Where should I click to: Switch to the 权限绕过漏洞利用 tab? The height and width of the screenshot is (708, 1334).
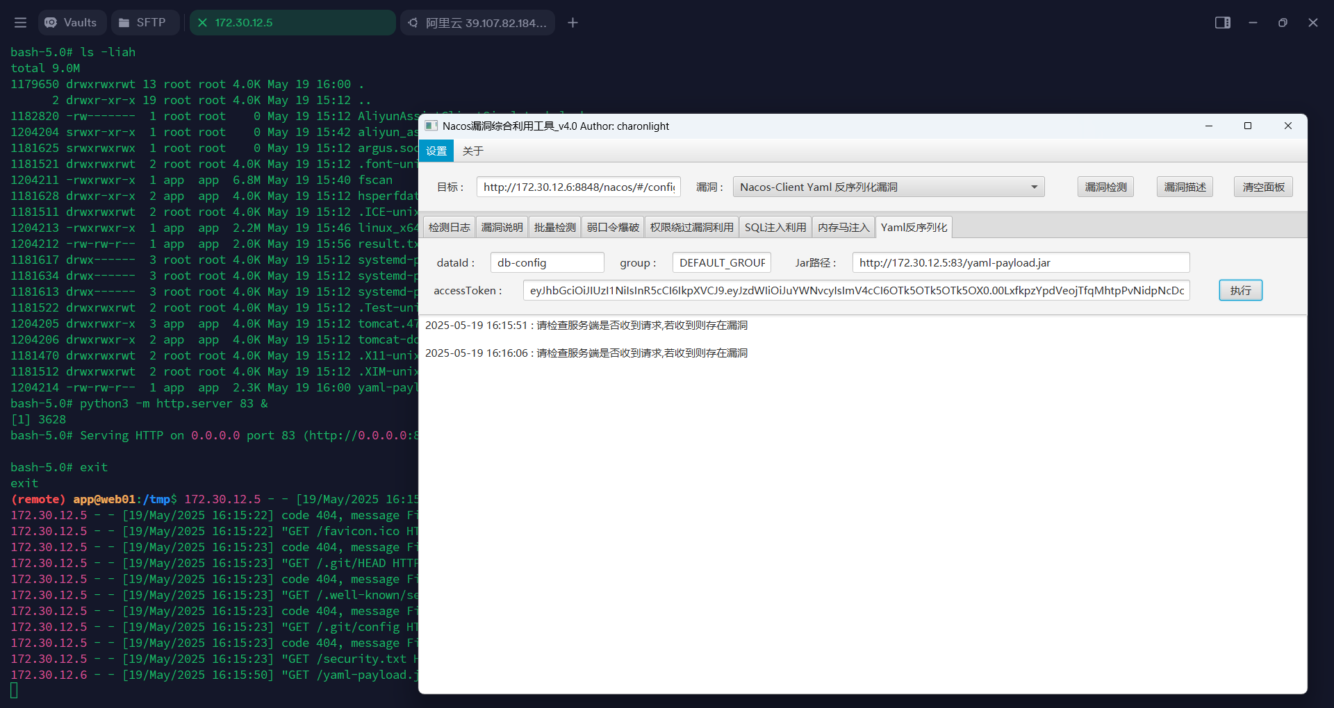(692, 227)
